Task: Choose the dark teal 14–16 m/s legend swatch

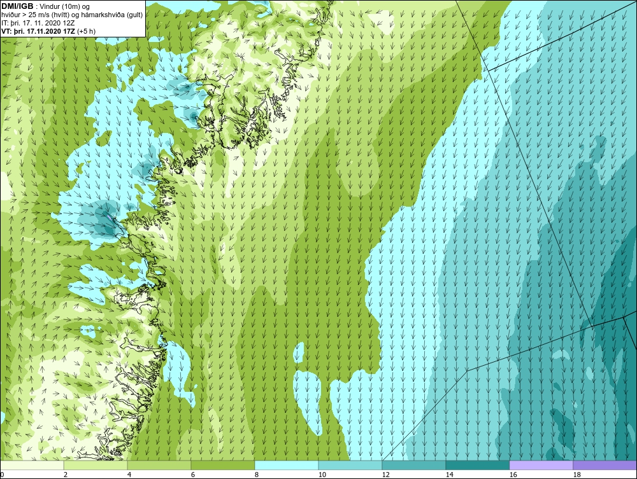Action: coord(477,465)
